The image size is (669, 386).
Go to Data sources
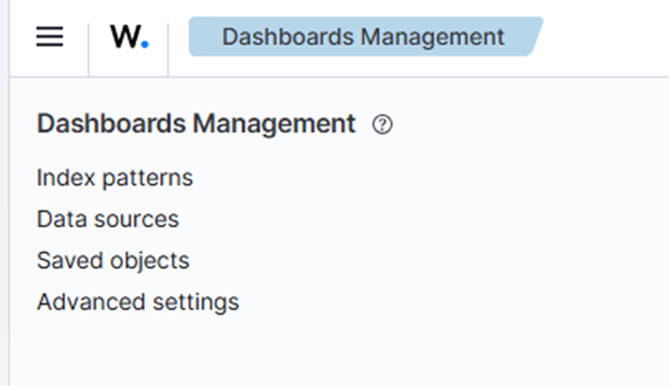point(108,219)
